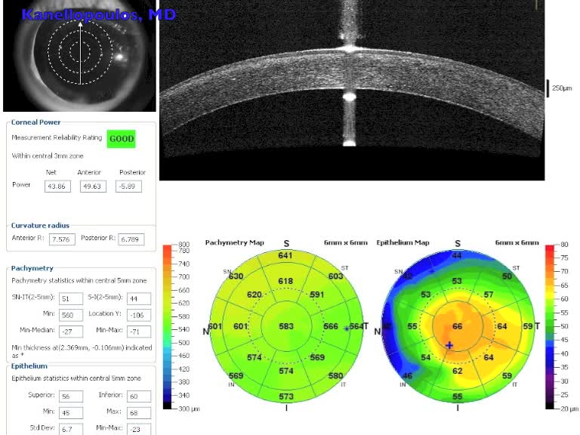Click the blue plus marker on Epithelium Map

449,345
